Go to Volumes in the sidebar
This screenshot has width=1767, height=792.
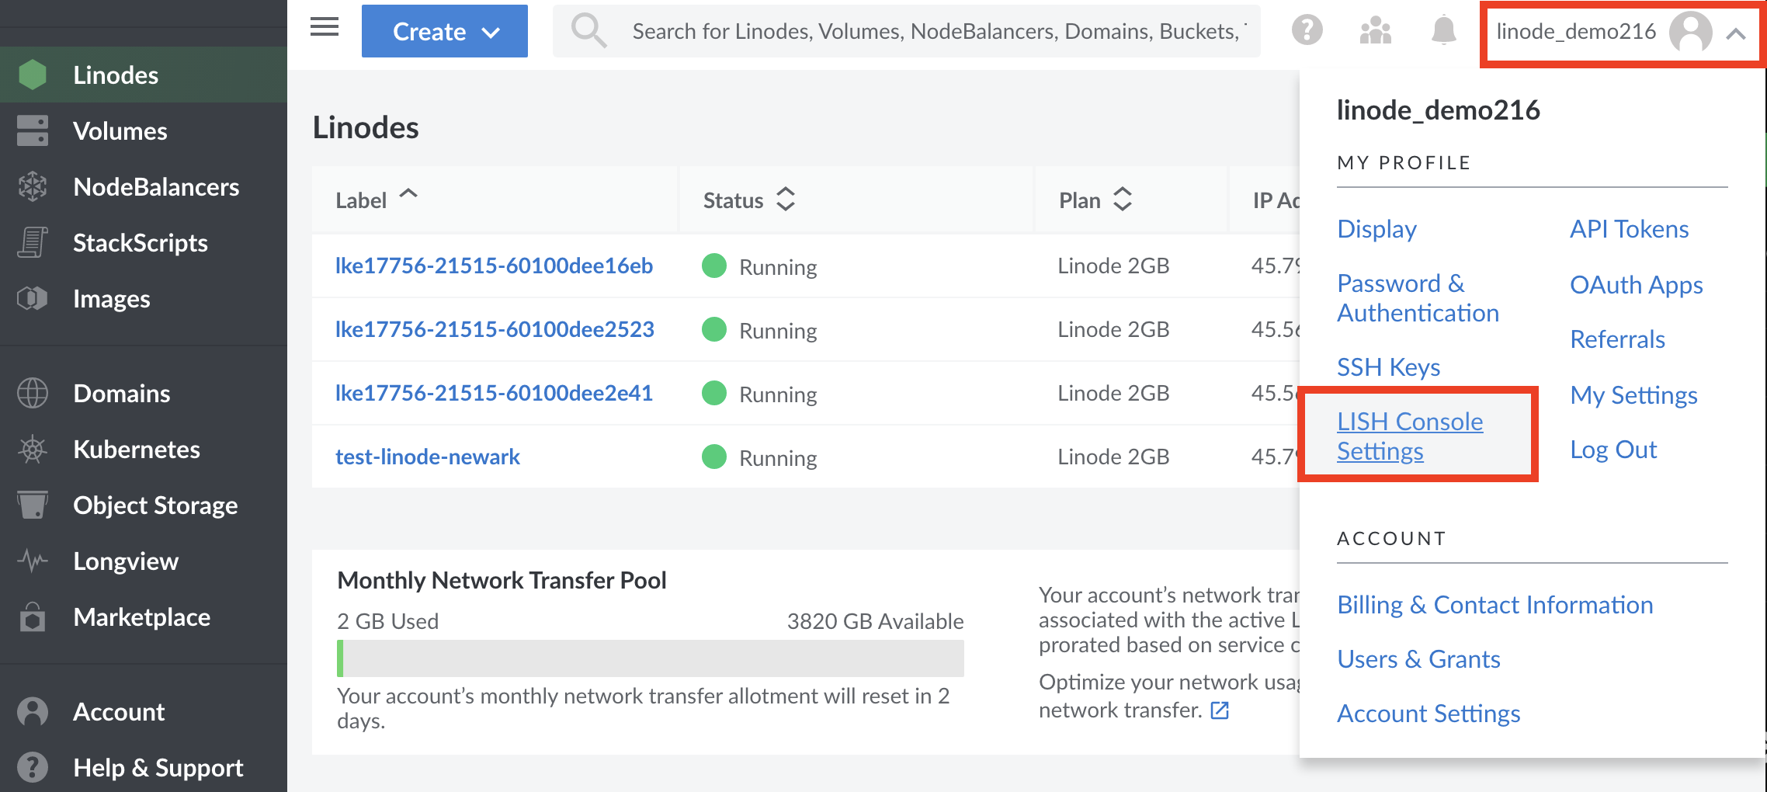click(120, 131)
